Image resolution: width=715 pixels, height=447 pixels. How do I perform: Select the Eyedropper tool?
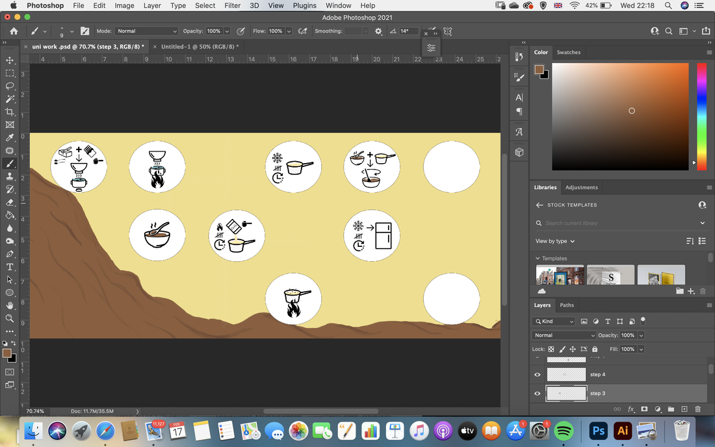10,138
